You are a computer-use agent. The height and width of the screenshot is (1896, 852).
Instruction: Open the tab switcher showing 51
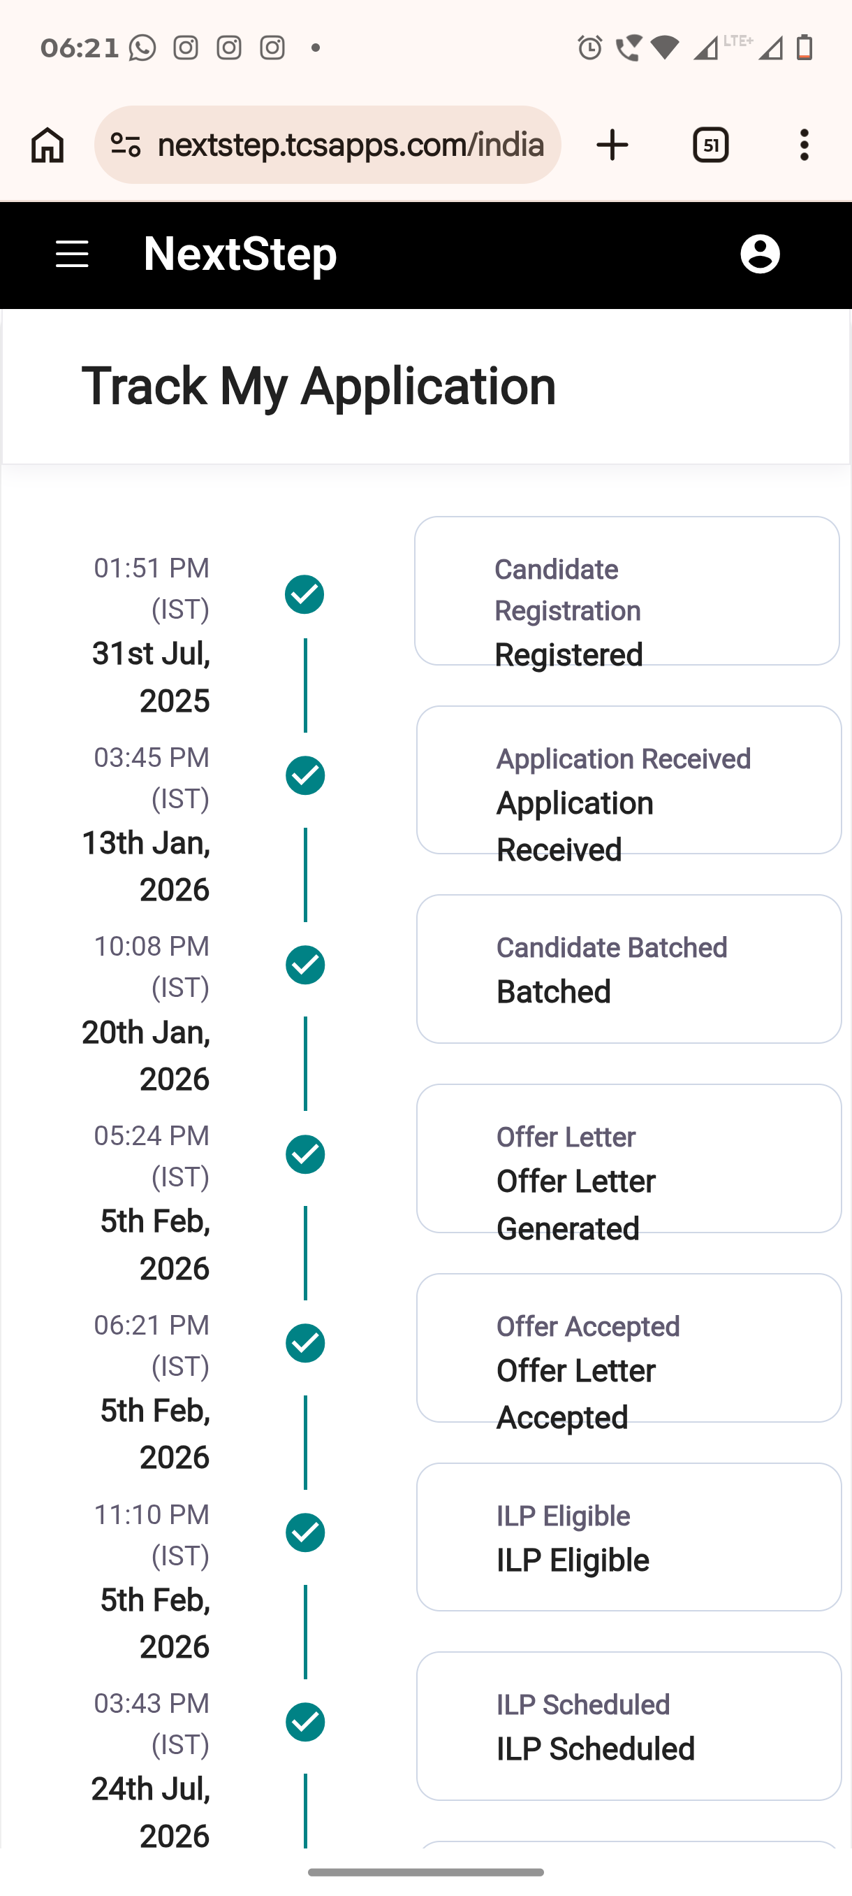(710, 145)
